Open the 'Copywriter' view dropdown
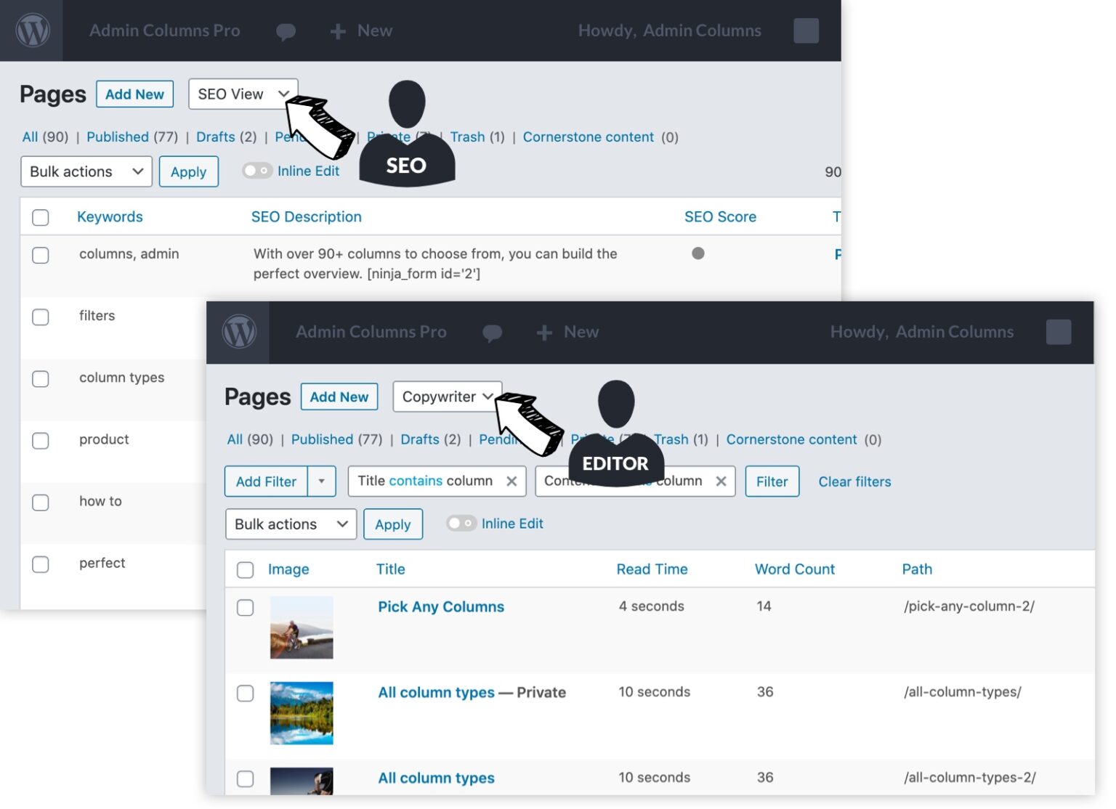The image size is (1116, 809). click(447, 397)
